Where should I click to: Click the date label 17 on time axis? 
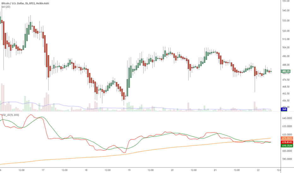click(x=43, y=170)
